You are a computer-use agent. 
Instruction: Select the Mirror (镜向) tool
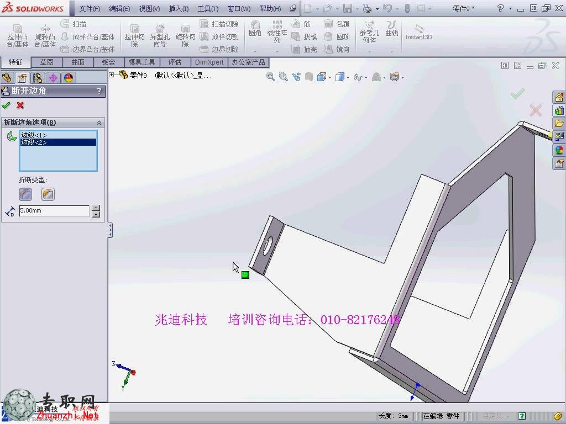337,49
